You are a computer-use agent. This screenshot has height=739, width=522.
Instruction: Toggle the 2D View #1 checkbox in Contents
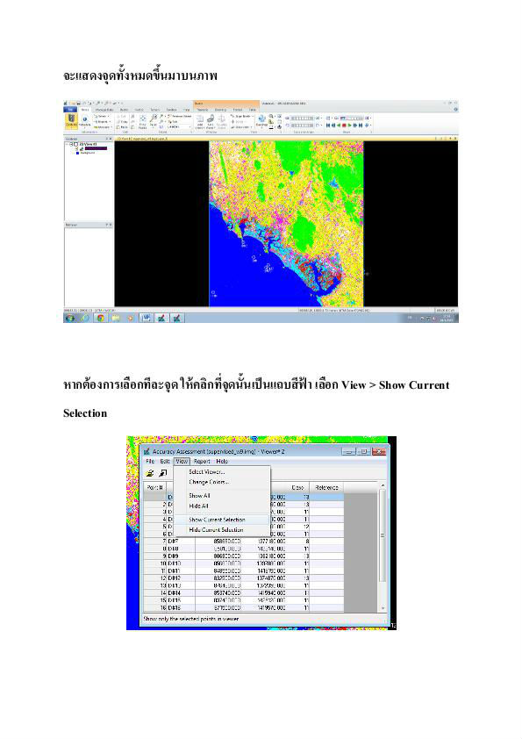coord(75,144)
